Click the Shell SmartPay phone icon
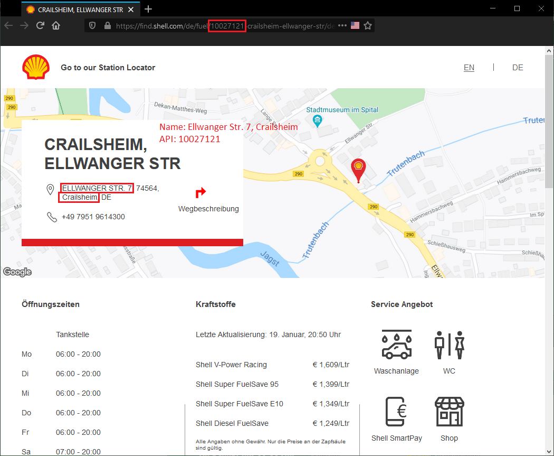The image size is (554, 456). 396,412
